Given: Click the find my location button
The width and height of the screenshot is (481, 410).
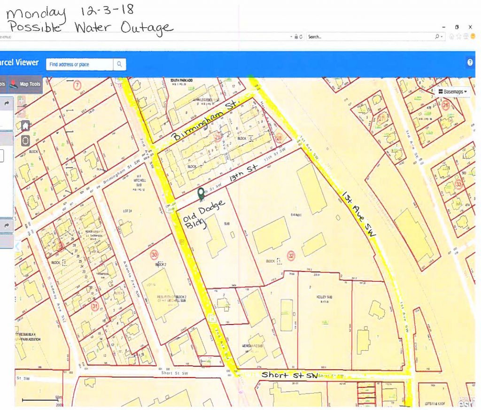Looking at the screenshot, I should point(25,141).
